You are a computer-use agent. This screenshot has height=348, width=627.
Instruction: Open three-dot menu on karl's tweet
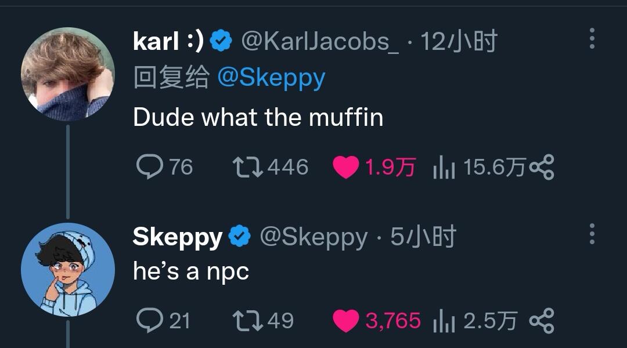592,38
